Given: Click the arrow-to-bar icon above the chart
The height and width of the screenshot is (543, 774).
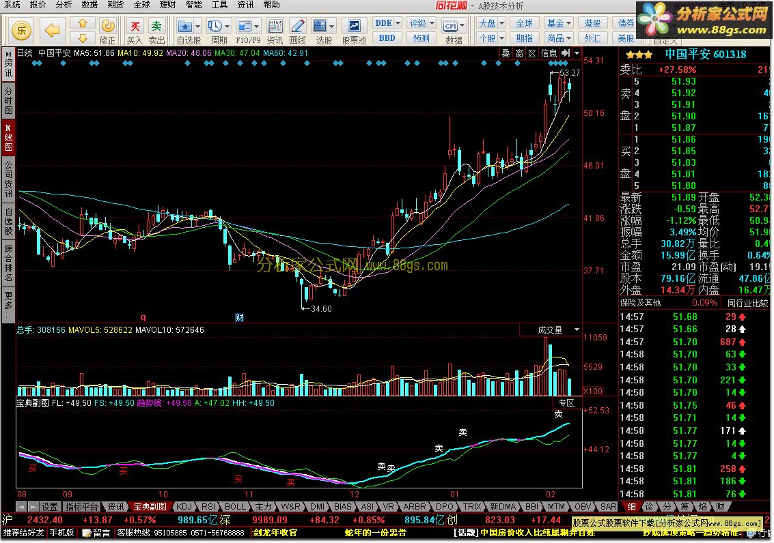Looking at the screenshot, I should point(566,53).
